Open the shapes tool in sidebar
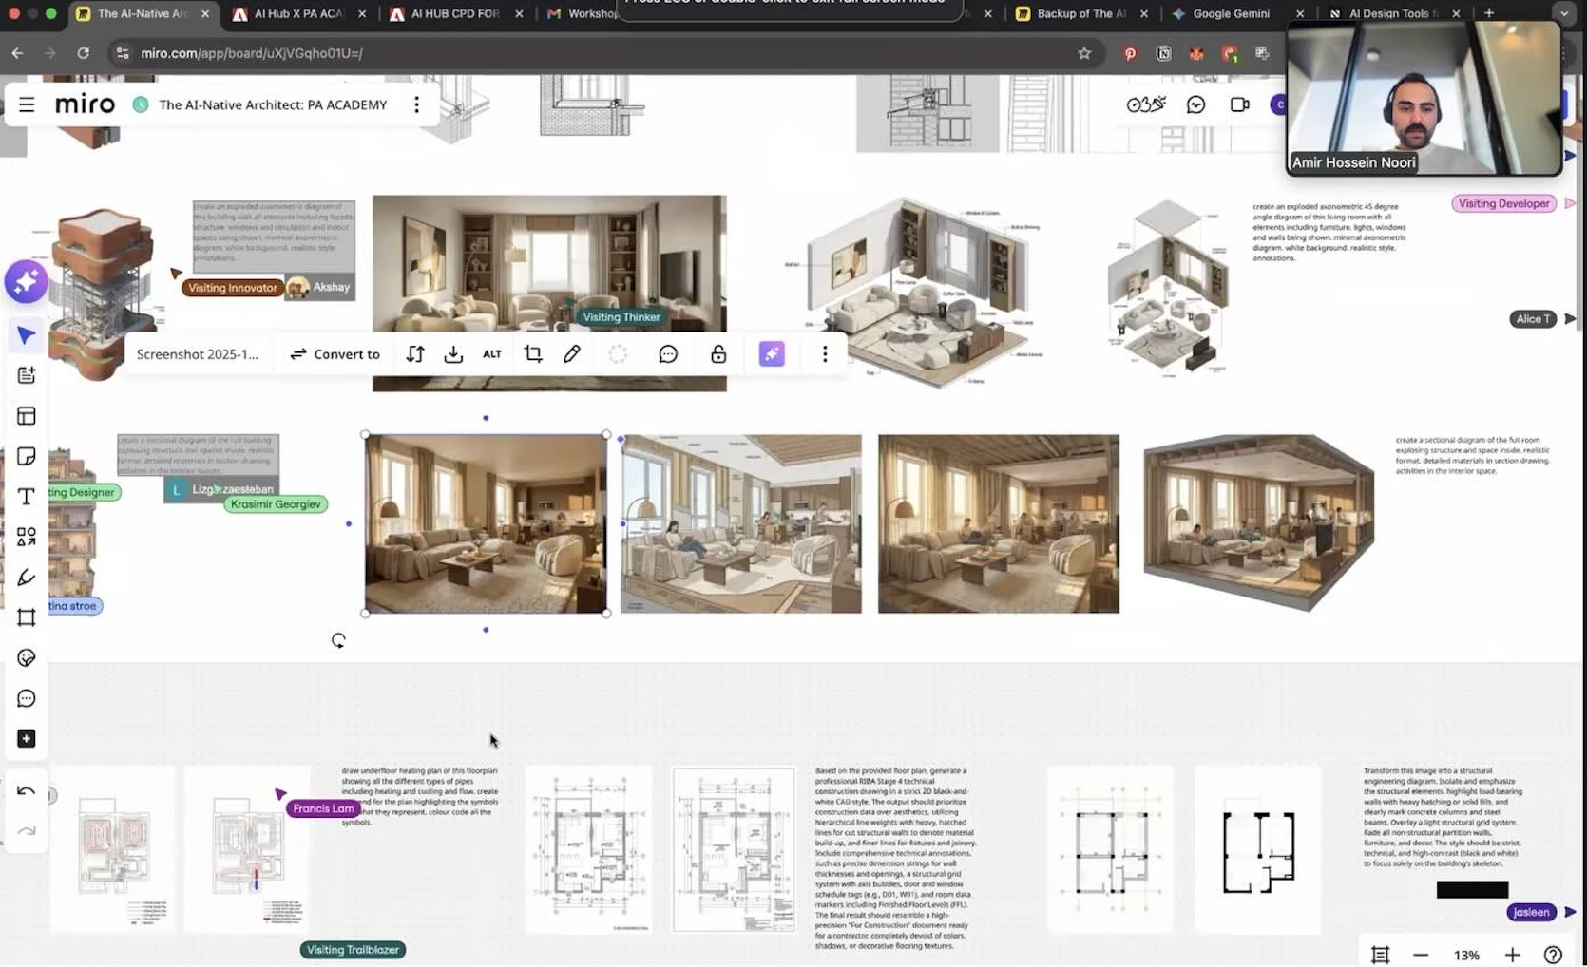 click(x=27, y=538)
